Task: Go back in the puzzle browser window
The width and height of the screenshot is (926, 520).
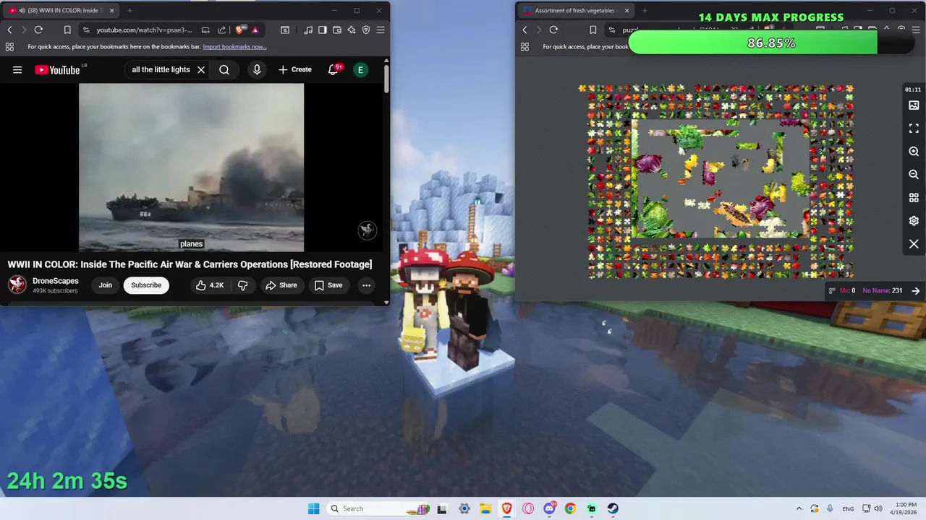Action: coord(524,30)
